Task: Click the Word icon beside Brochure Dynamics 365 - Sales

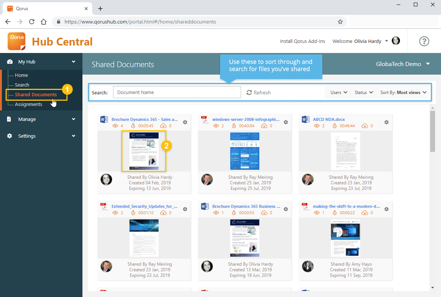Action: click(x=104, y=119)
